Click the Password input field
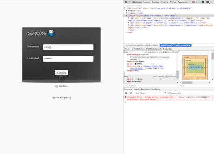Viewport: 214px width, 154px height. coord(68,59)
